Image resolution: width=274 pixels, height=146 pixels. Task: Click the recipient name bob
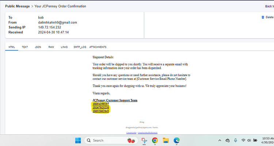point(41,17)
